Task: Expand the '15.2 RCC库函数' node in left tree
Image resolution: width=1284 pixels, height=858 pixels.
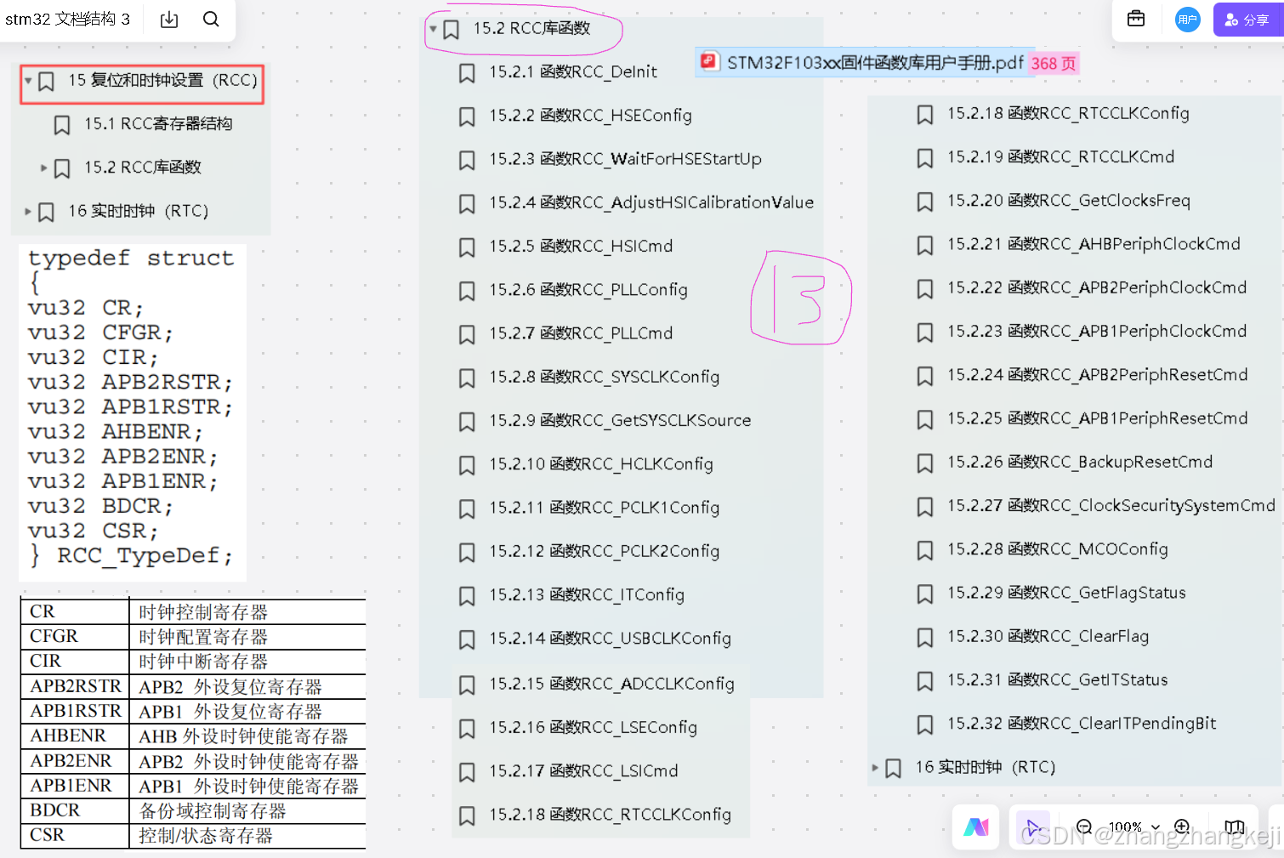Action: coord(44,168)
